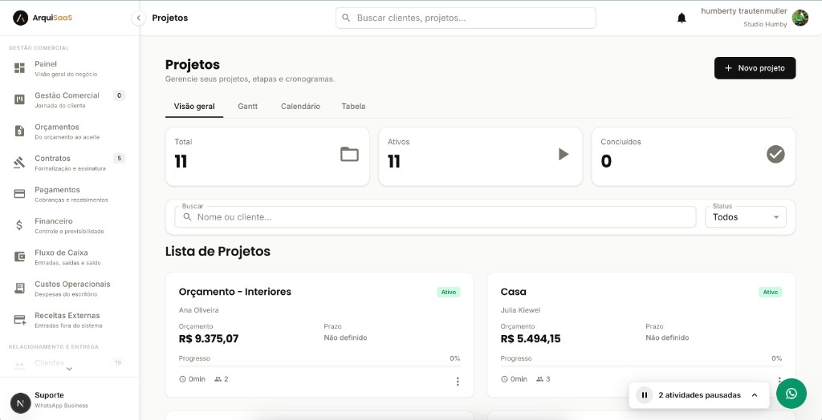Click the Suporte avatar icon
Image resolution: width=822 pixels, height=420 pixels.
click(x=20, y=402)
